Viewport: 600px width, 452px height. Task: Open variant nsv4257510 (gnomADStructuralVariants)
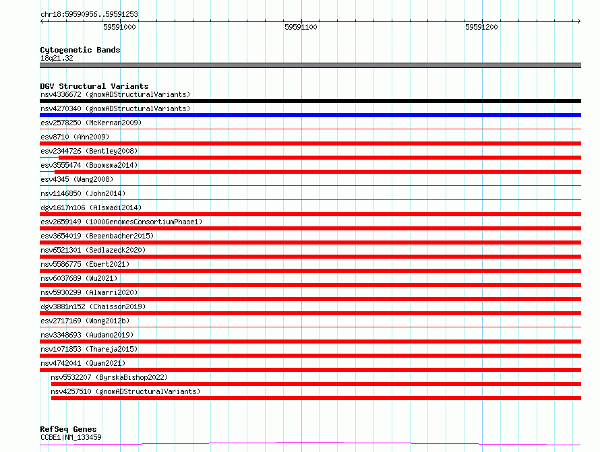[125, 391]
